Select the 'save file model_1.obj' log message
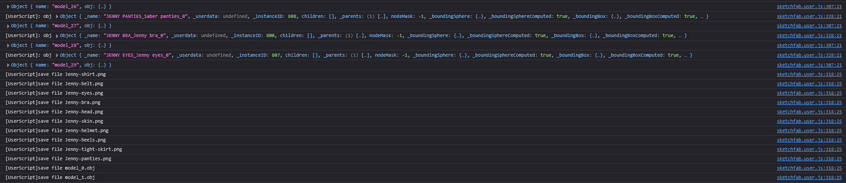The image size is (846, 183). tap(50, 178)
